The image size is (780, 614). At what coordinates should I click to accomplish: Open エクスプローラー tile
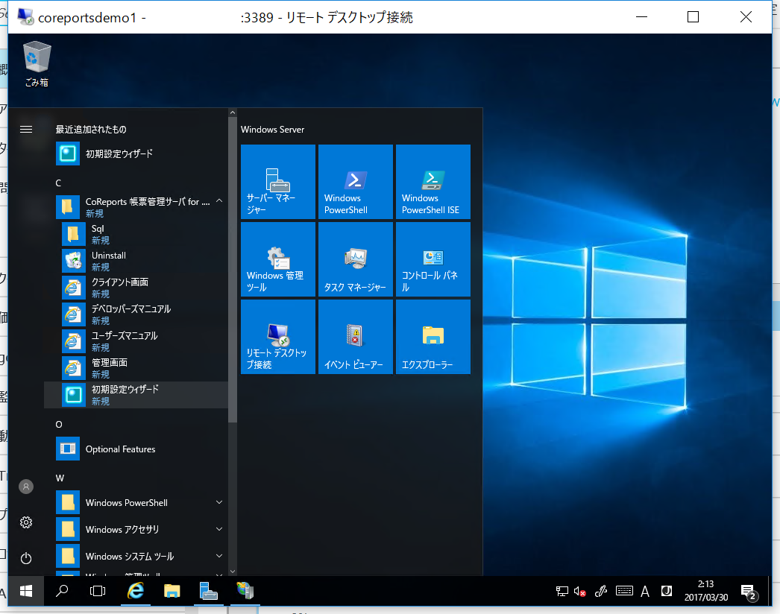click(433, 337)
